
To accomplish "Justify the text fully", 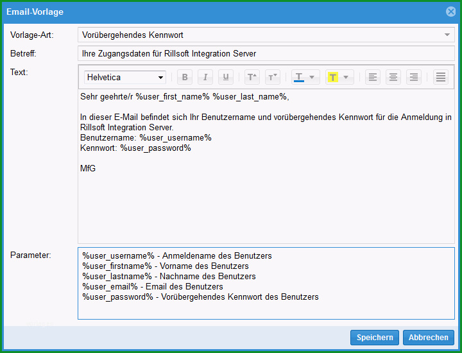I will 441,77.
